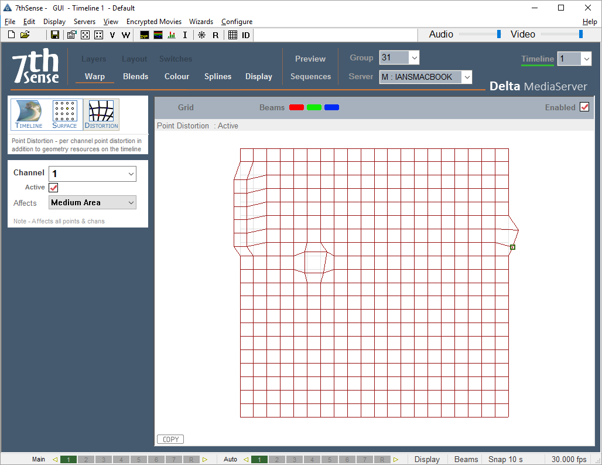
Task: Open the Sequences section
Action: (310, 76)
